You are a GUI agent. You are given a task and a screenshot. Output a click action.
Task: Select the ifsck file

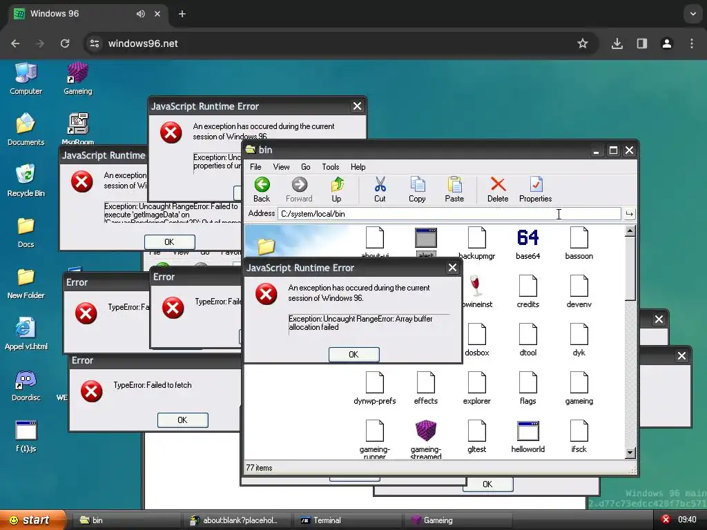coord(579,436)
